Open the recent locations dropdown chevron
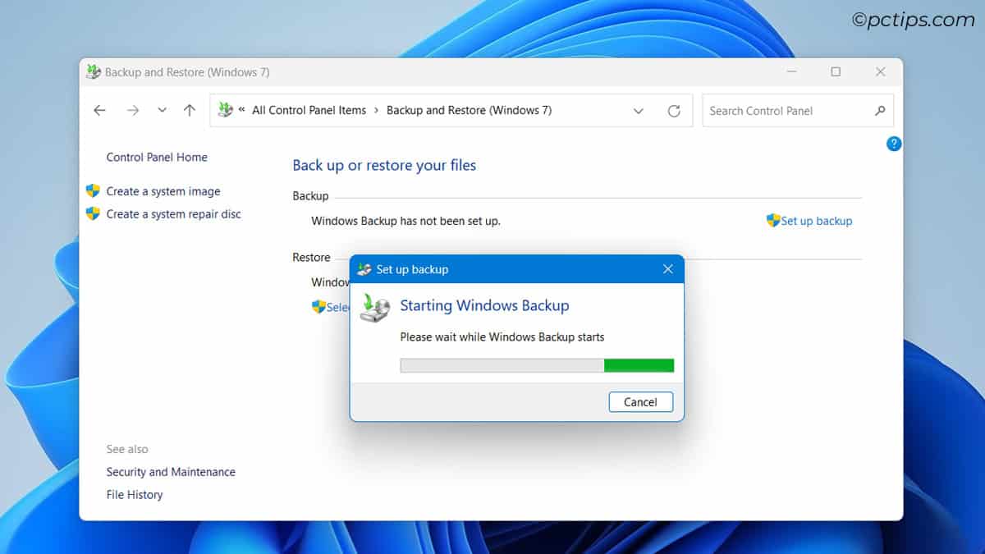Screen dimensions: 985x554 click(x=162, y=110)
